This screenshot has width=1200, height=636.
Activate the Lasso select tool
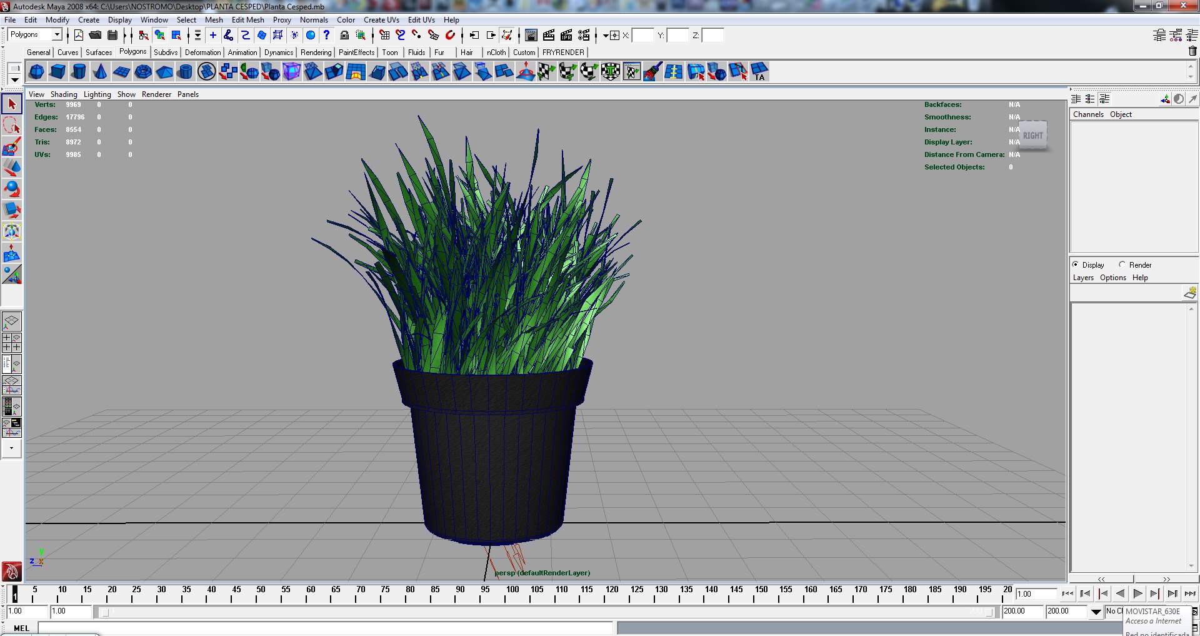12,125
